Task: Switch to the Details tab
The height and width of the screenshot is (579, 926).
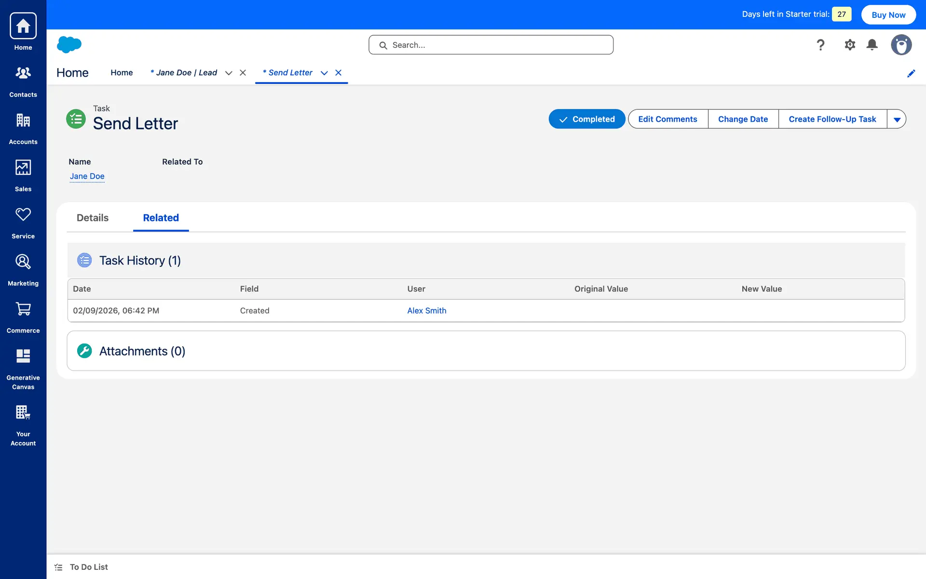Action: (93, 218)
